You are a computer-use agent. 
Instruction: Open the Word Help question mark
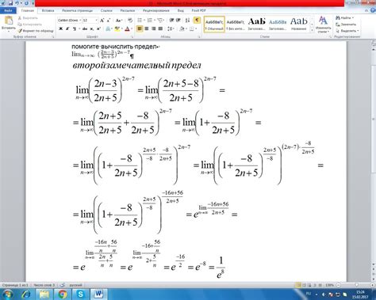(x=374, y=10)
